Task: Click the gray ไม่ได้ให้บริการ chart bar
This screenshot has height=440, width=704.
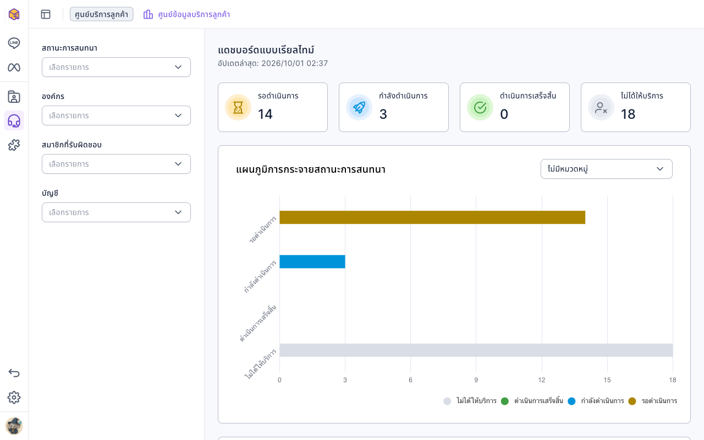Action: 476,350
